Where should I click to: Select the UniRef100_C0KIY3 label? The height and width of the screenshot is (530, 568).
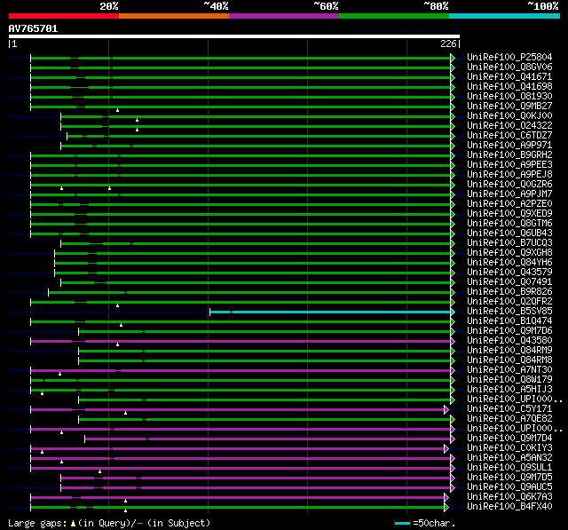pos(509,448)
